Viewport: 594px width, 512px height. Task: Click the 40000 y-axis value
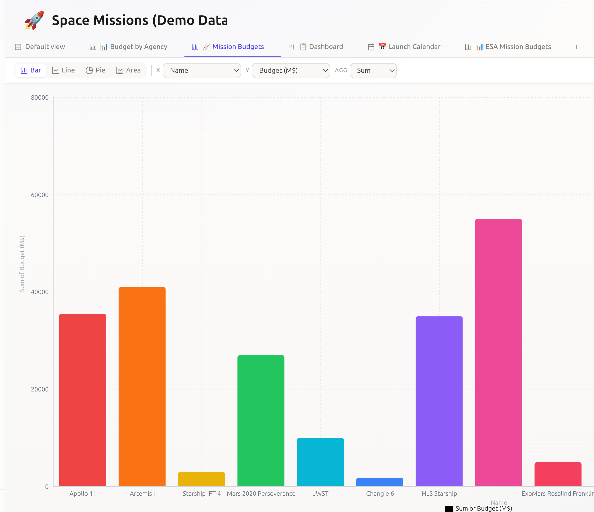point(40,292)
